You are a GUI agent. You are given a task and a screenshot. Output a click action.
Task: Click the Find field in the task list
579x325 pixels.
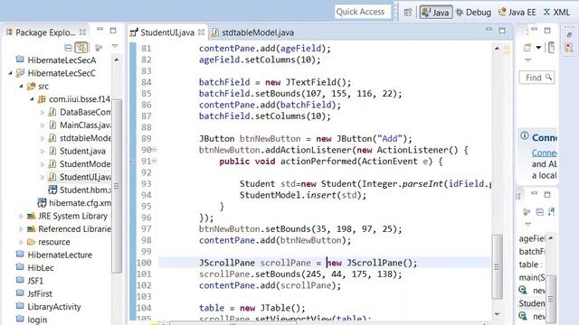click(x=536, y=78)
